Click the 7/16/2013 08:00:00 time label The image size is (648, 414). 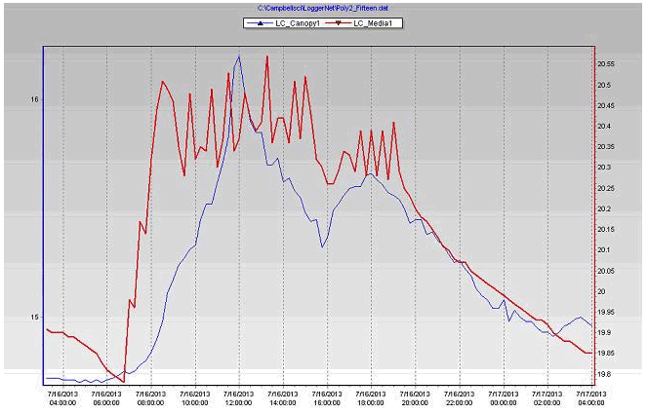pyautogui.click(x=151, y=398)
